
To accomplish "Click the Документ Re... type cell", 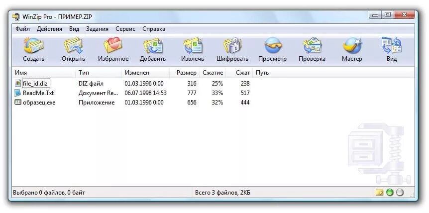I will (x=98, y=93).
